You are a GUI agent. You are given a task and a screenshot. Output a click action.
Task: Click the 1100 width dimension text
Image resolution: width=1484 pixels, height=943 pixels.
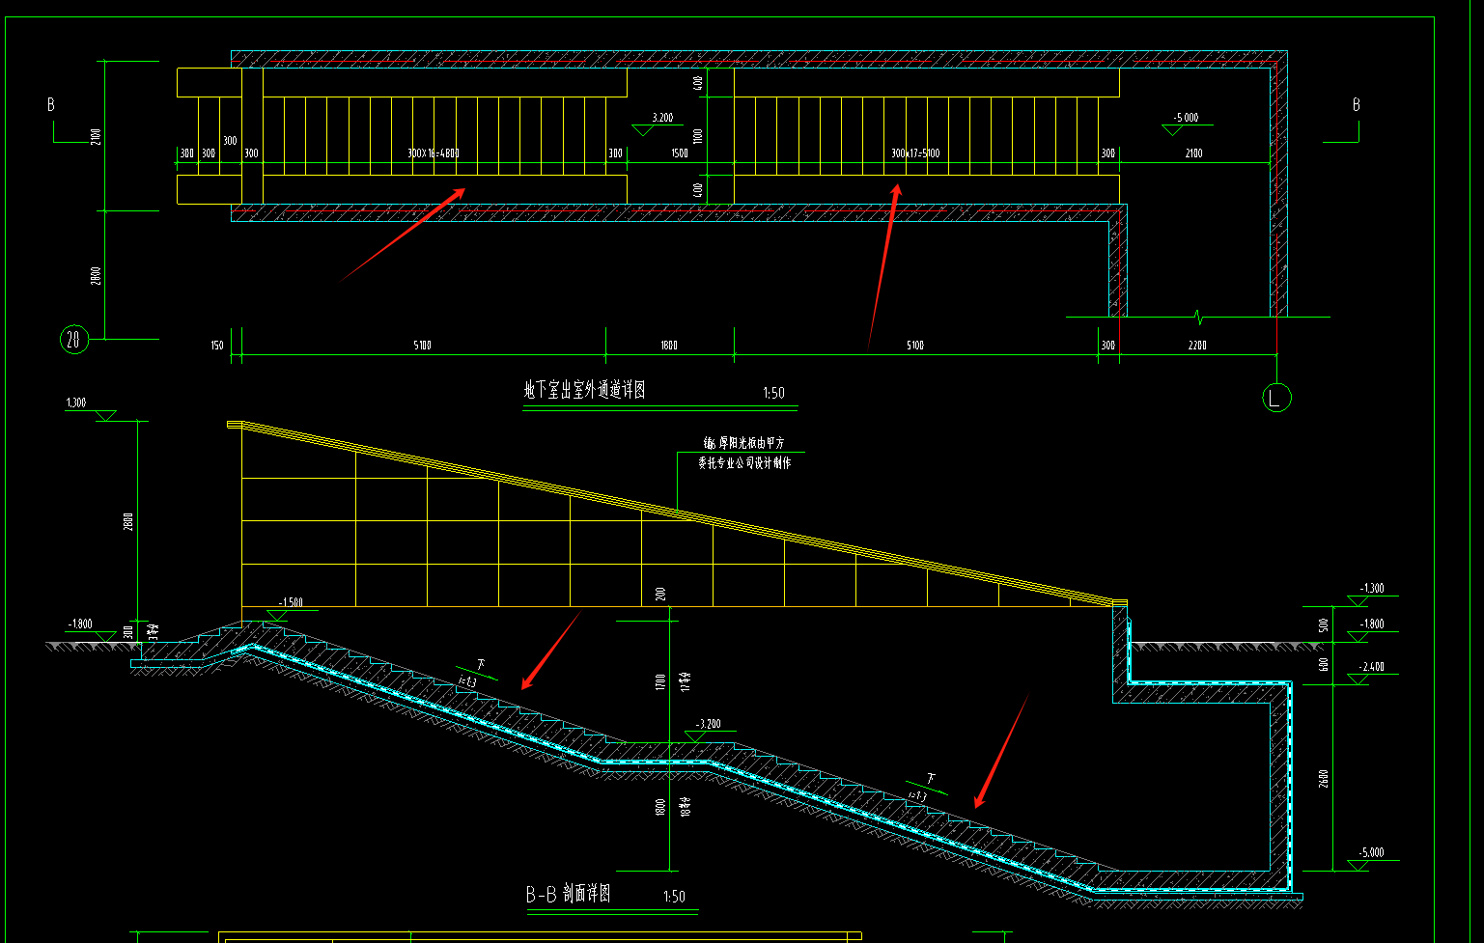698,136
